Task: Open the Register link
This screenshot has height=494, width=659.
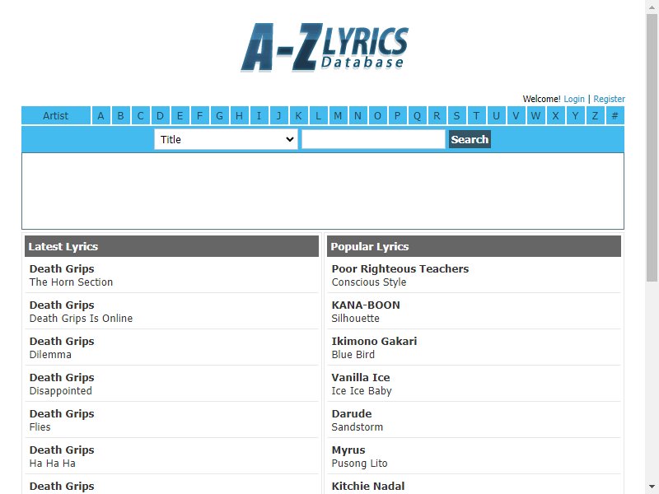Action: pyautogui.click(x=609, y=99)
